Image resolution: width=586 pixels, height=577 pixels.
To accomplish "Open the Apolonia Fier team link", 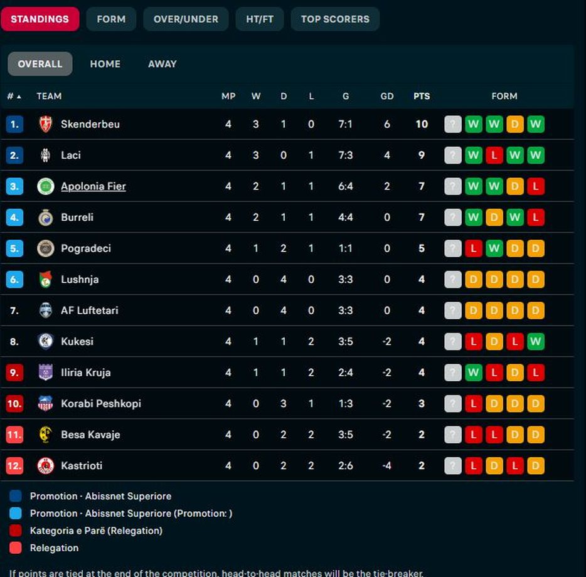I will point(93,186).
